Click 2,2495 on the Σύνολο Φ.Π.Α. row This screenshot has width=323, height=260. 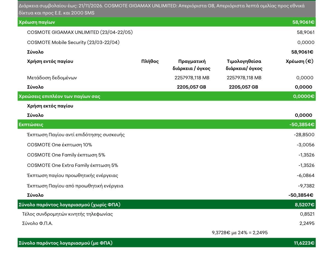307,223
